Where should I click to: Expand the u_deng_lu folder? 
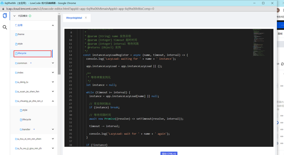coord(53,82)
